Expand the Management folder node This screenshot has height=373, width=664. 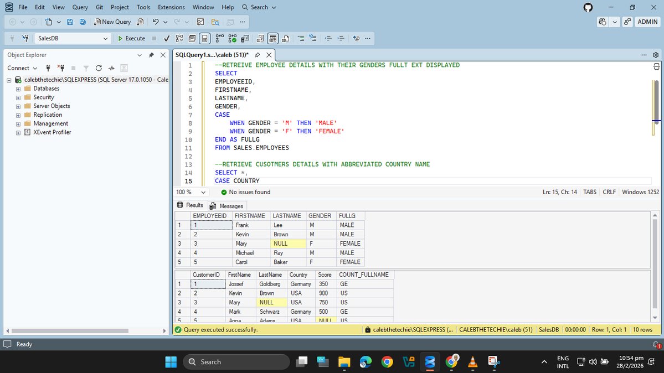[x=18, y=124]
